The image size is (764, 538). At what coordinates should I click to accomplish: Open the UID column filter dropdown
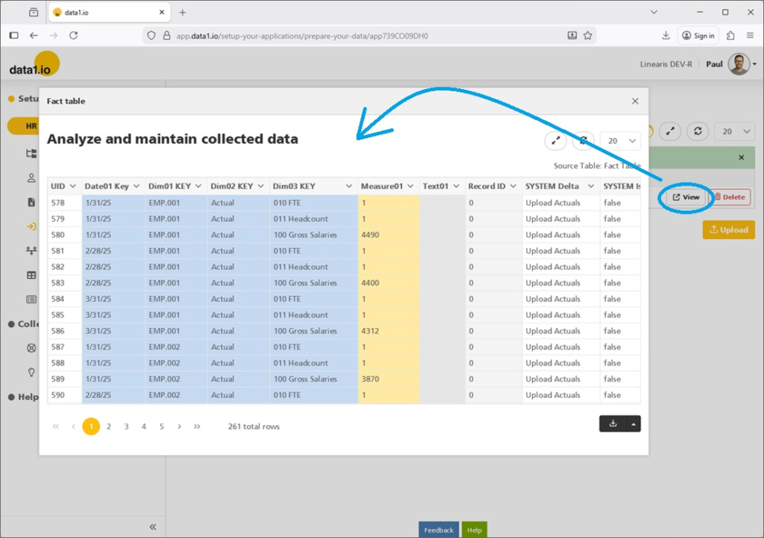[73, 186]
